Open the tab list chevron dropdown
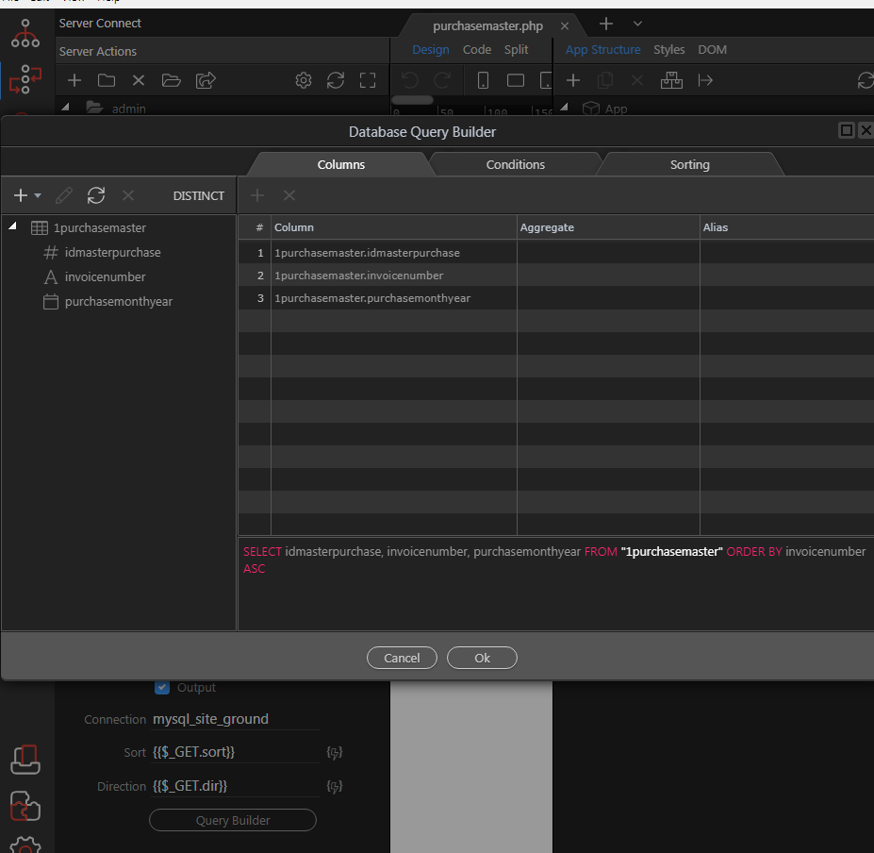874x853 pixels. point(637,24)
